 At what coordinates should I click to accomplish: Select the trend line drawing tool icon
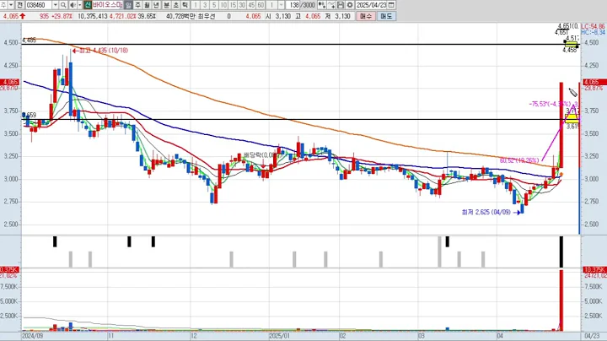(x=331, y=5)
